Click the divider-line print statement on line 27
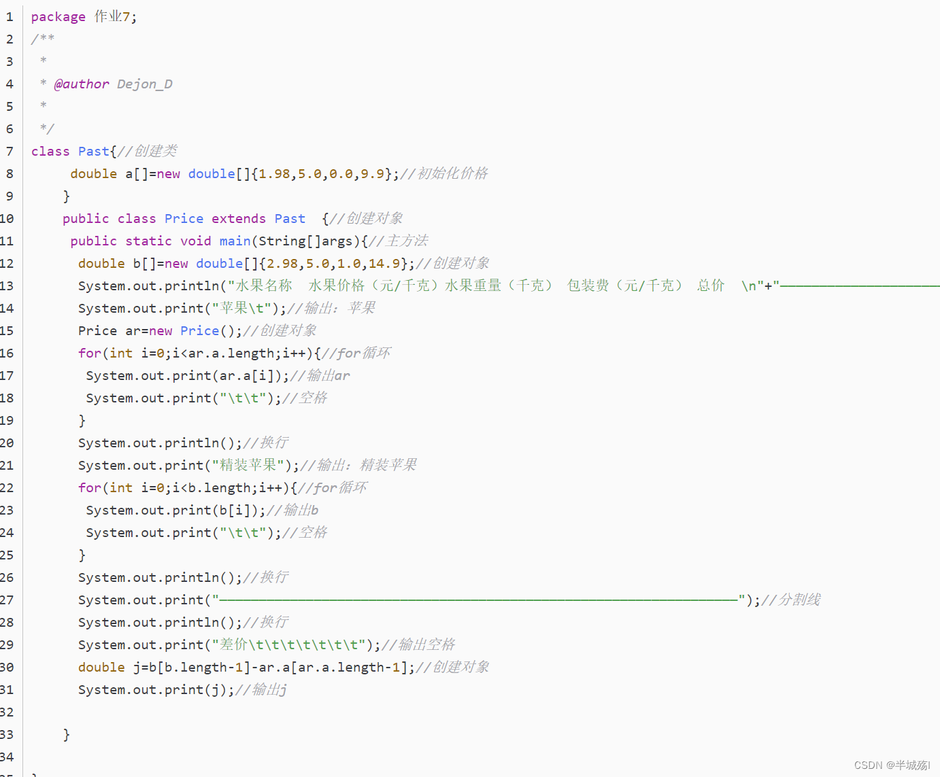Image resolution: width=940 pixels, height=777 pixels. (x=420, y=600)
